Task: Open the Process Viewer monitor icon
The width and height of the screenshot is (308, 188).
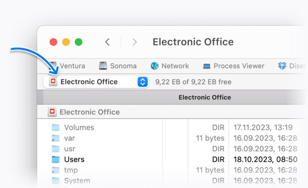Action: pos(207,66)
